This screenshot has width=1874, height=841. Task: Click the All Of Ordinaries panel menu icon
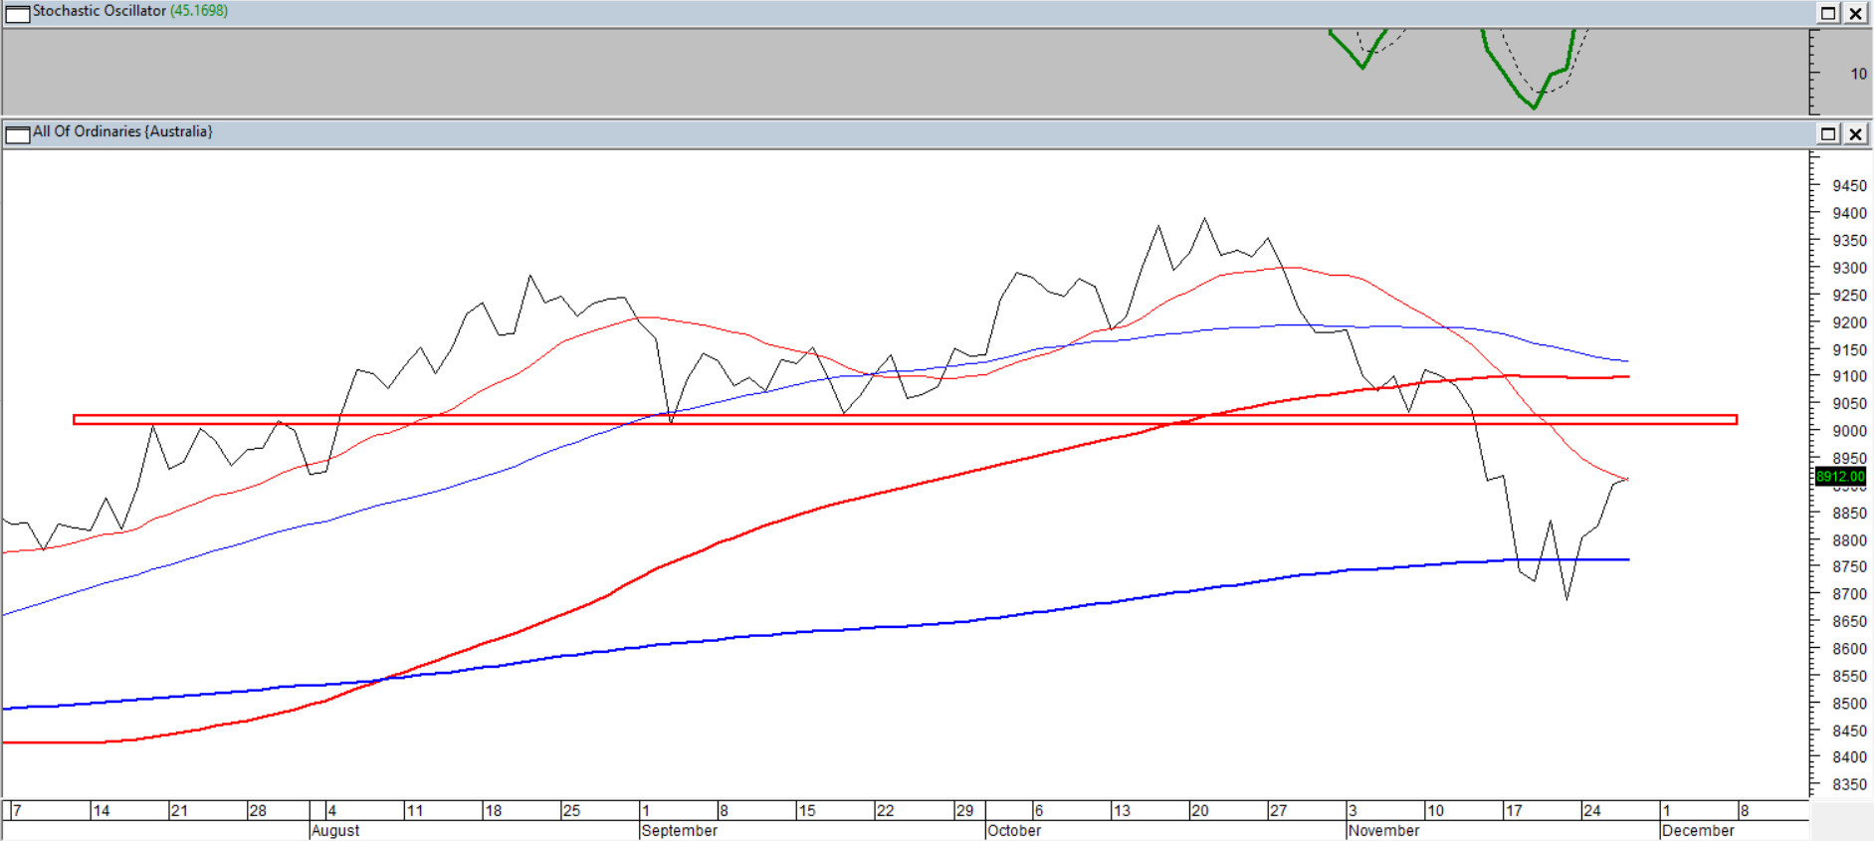(x=17, y=133)
